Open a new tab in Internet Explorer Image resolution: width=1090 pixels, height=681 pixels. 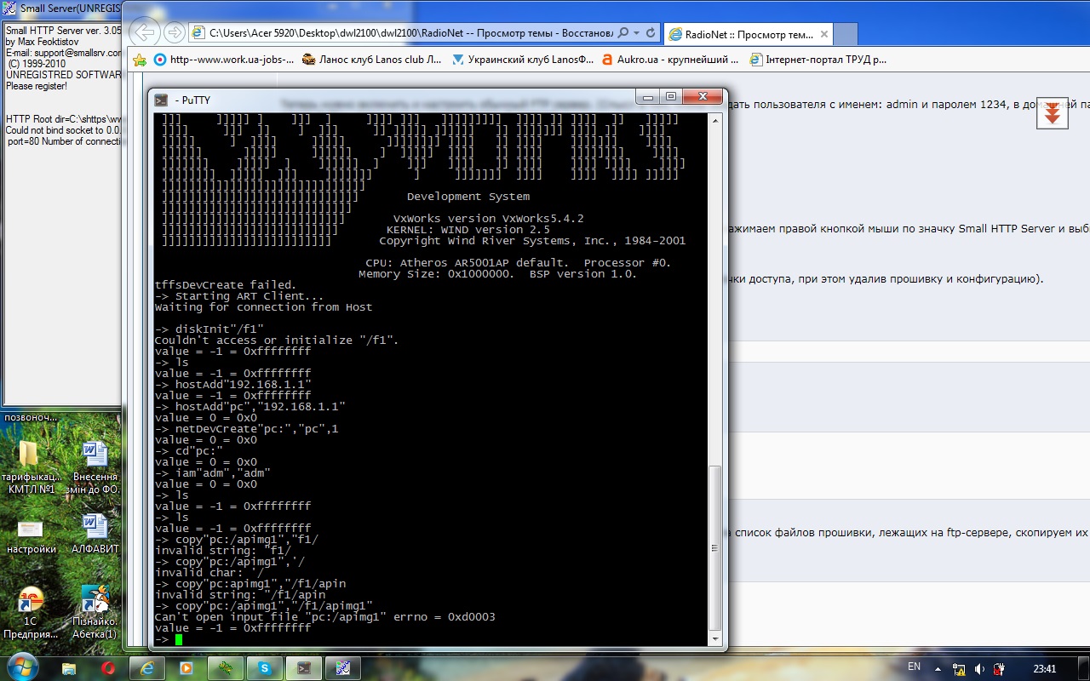[845, 34]
